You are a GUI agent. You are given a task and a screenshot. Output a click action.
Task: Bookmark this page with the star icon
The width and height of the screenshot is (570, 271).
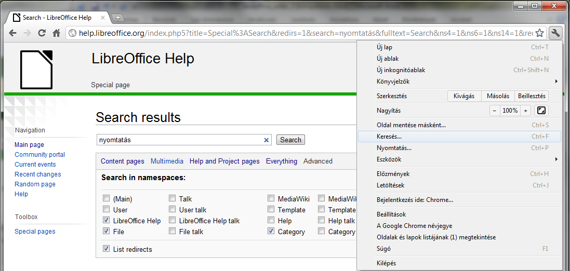[540, 33]
